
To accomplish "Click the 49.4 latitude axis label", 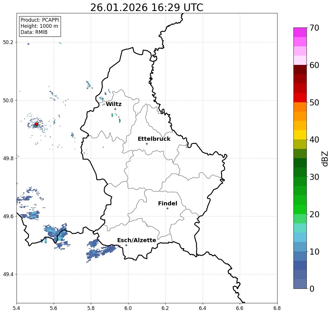I will click(x=8, y=274).
